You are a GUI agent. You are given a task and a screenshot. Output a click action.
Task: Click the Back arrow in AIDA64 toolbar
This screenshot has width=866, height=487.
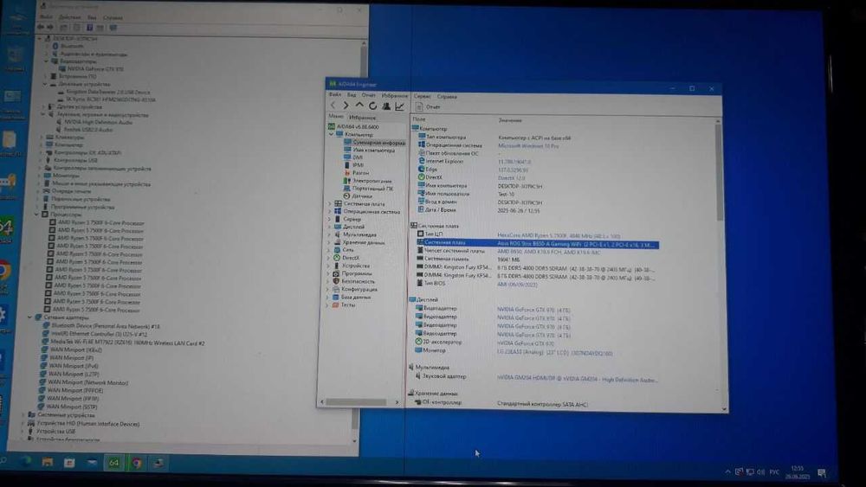point(333,106)
